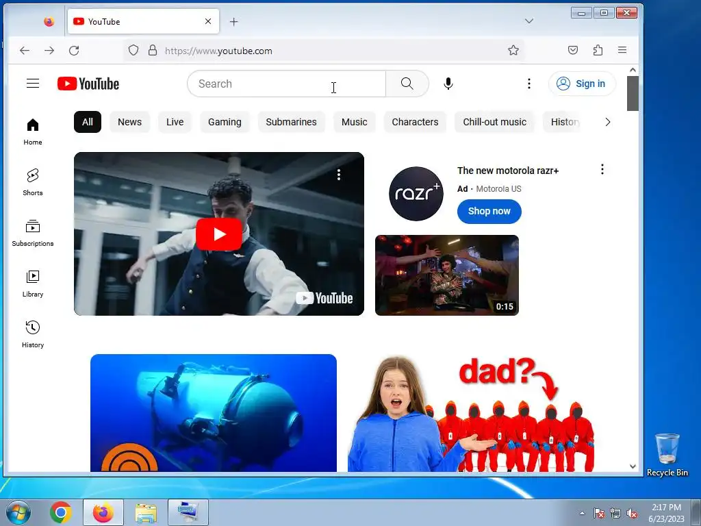Select the YouTube browser tab

click(143, 21)
